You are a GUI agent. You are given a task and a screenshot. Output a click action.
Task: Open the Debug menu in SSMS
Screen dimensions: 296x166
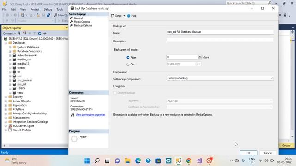pyautogui.click(x=48, y=9)
